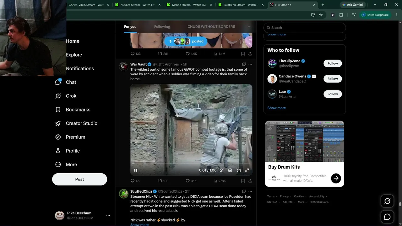Expand the footer More links menu

pos(302,202)
